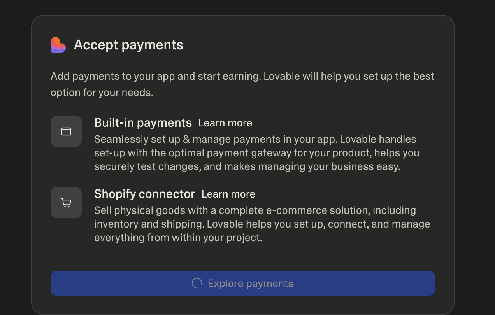The image size is (495, 315).
Task: Select the Built-in payments title
Action: (x=143, y=123)
